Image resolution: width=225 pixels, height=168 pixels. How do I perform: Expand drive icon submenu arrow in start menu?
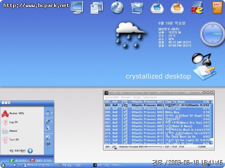[x=52, y=113]
